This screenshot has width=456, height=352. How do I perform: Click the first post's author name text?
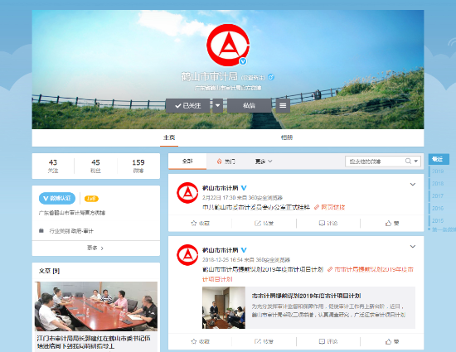[221, 188]
